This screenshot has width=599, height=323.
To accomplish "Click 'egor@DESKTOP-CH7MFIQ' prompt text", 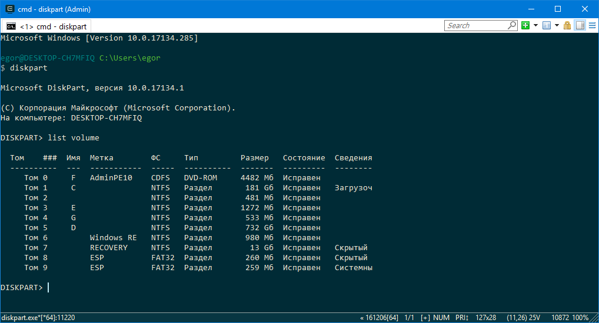I will (48, 58).
